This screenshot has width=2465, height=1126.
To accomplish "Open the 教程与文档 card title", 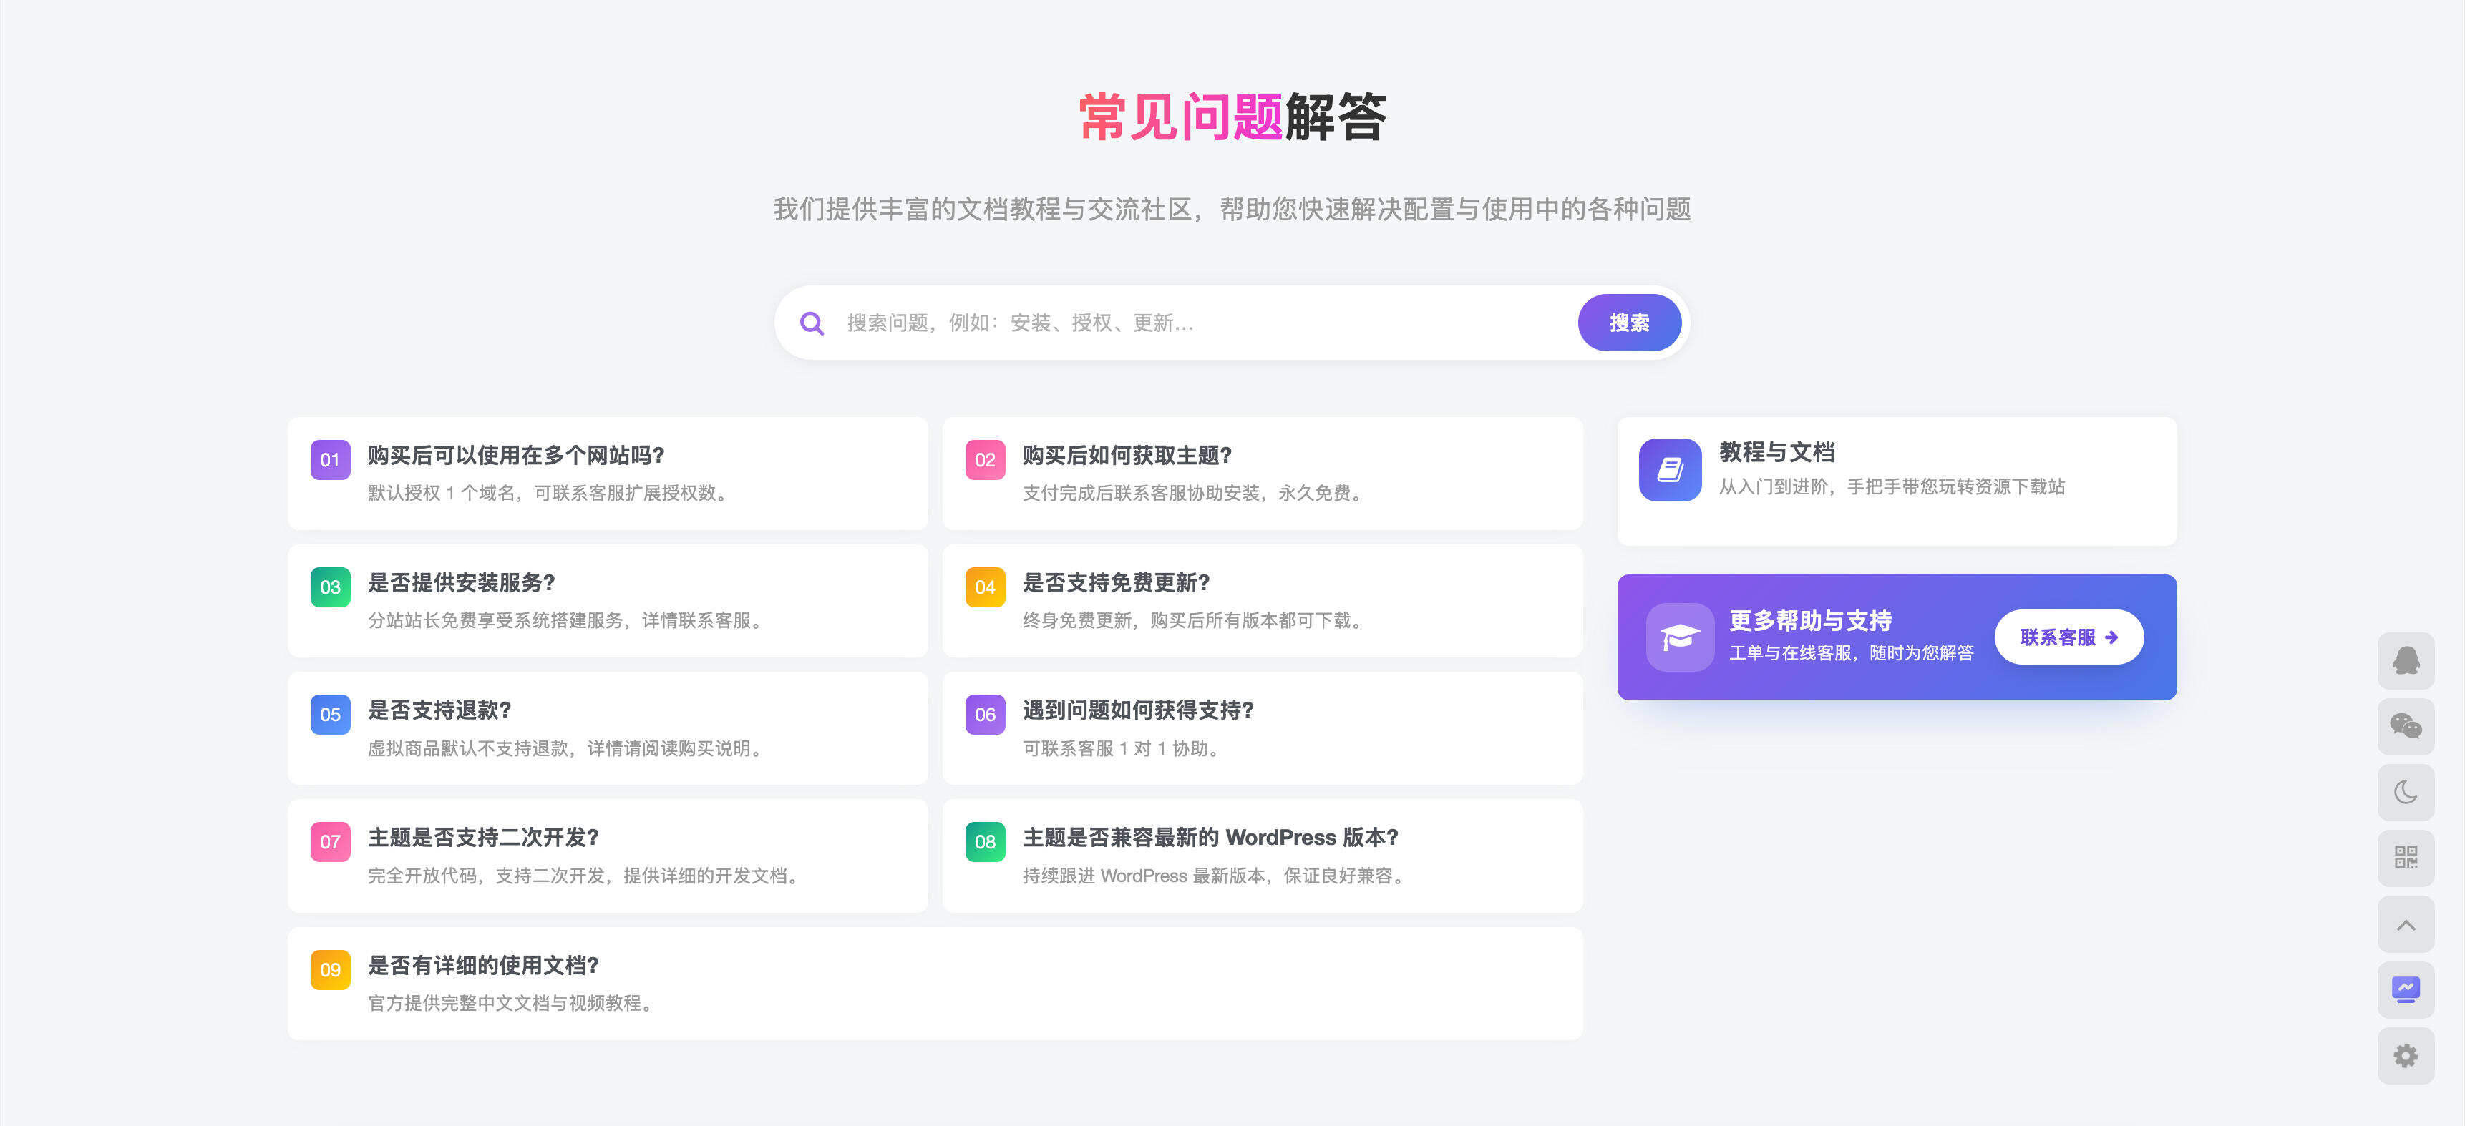I will [x=1777, y=453].
